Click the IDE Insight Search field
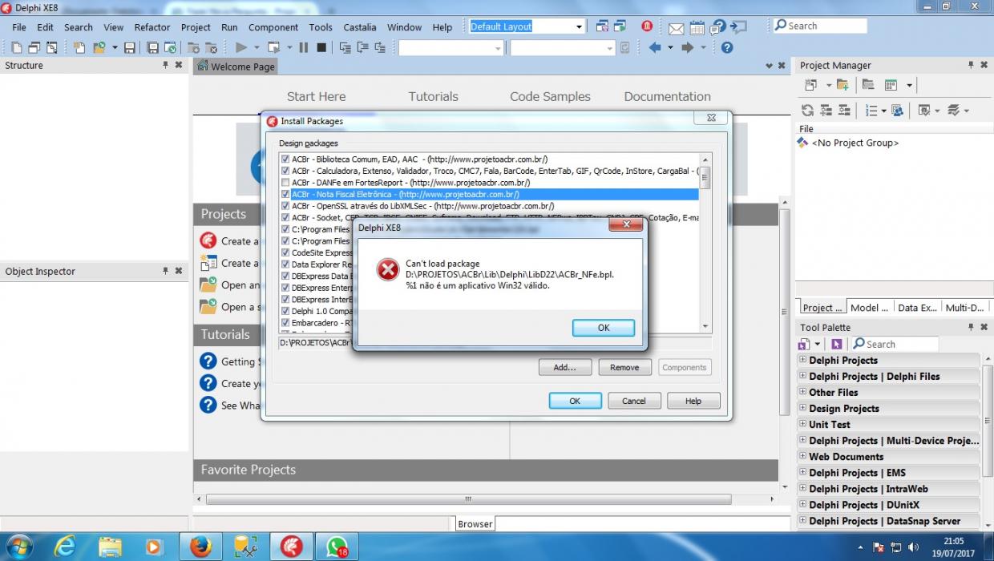 pos(819,26)
